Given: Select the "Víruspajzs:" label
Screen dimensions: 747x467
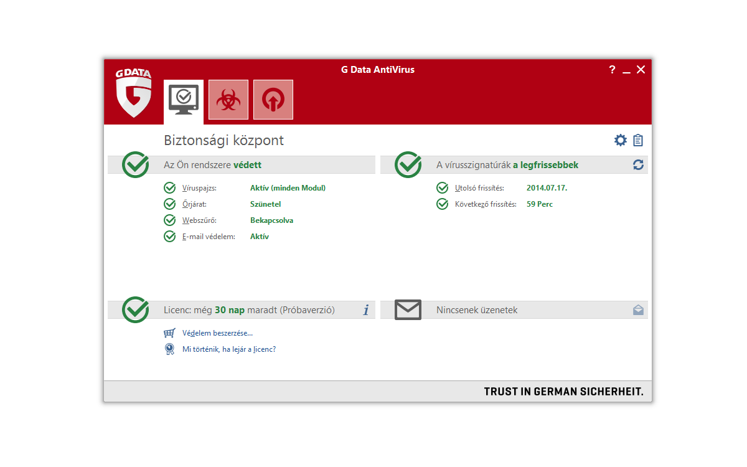Looking at the screenshot, I should point(200,188).
